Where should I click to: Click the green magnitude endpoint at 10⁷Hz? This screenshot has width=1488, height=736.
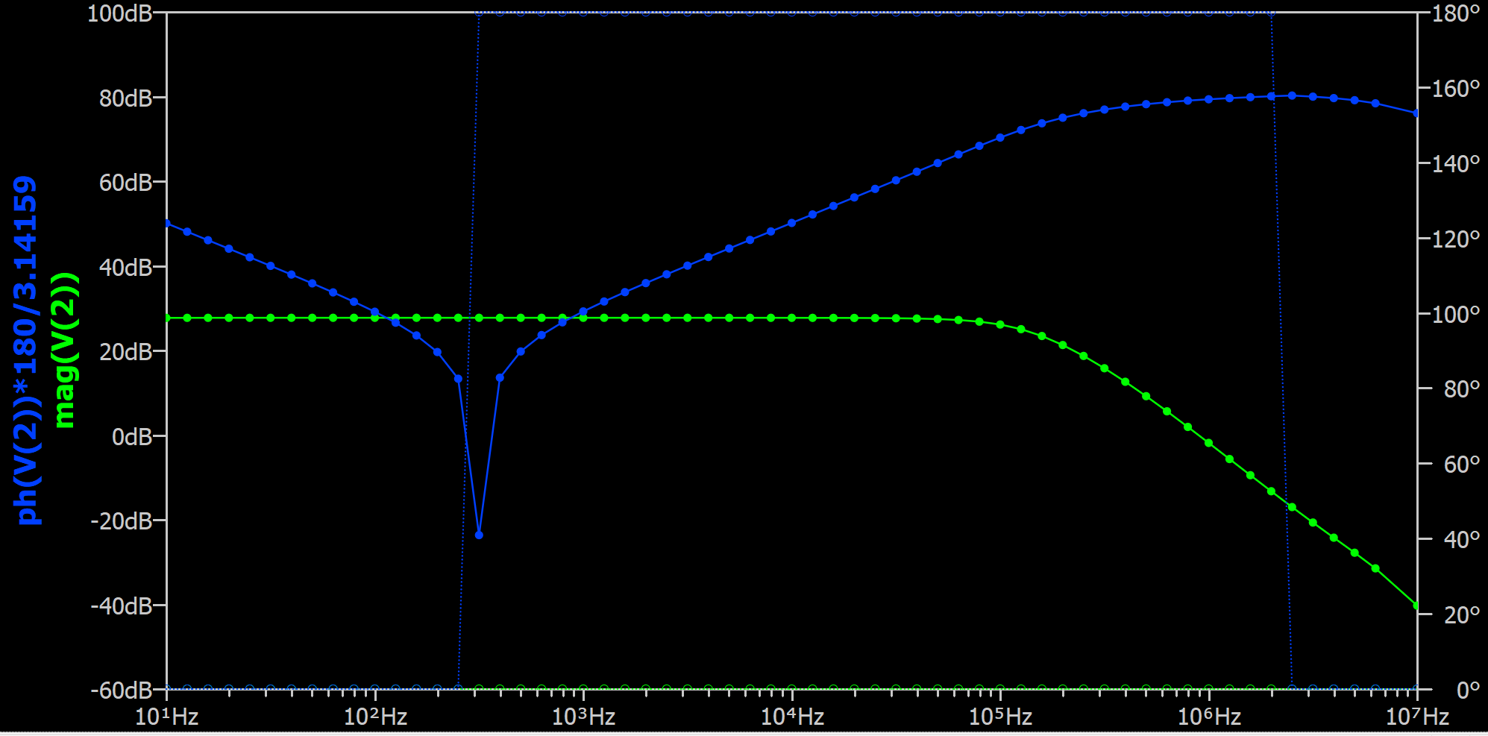pos(1416,606)
